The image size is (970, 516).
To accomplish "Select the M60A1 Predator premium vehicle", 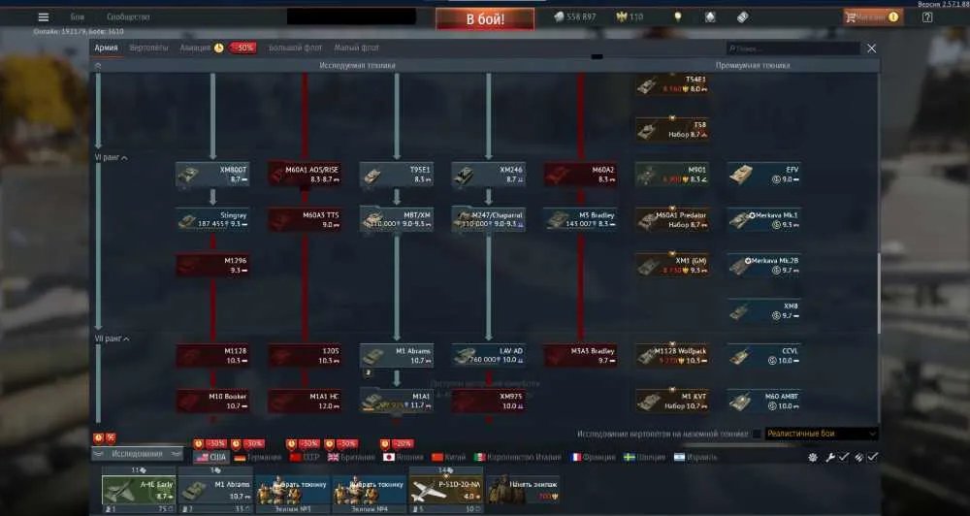I will [x=672, y=219].
